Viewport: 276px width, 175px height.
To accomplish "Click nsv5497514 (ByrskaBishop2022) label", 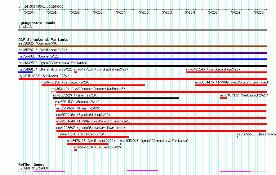I will [101, 69].
